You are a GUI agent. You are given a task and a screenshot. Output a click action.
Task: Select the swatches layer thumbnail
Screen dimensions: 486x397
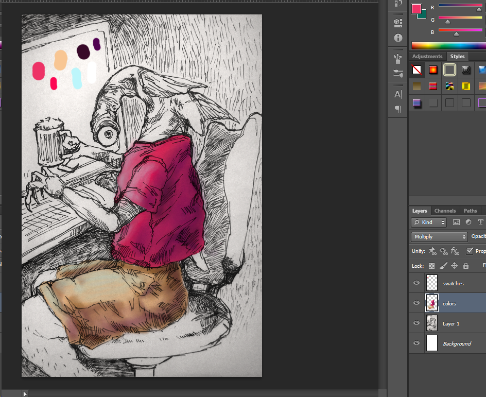(432, 283)
